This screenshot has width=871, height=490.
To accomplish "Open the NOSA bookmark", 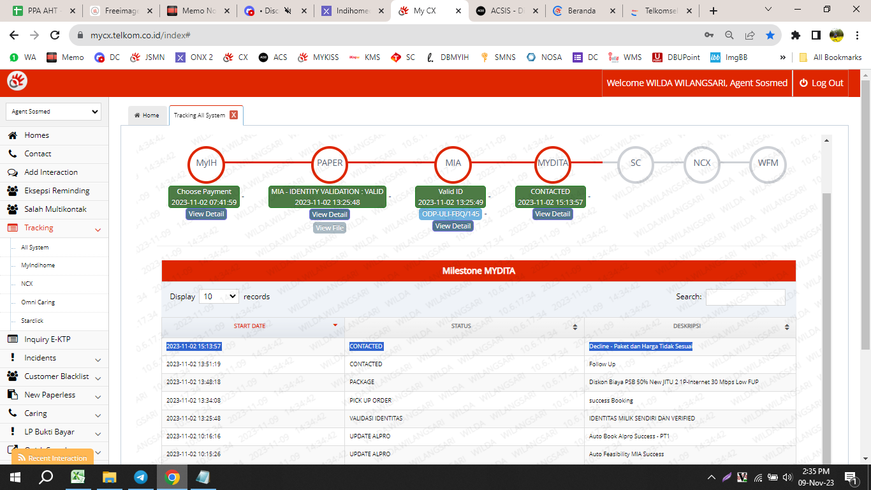I will pos(544,57).
